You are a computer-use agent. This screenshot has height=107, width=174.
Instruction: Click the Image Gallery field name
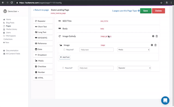[x=69, y=36]
